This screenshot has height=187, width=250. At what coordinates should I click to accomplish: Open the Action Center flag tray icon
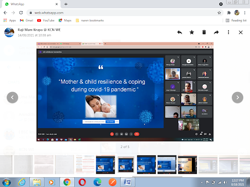[208, 183]
